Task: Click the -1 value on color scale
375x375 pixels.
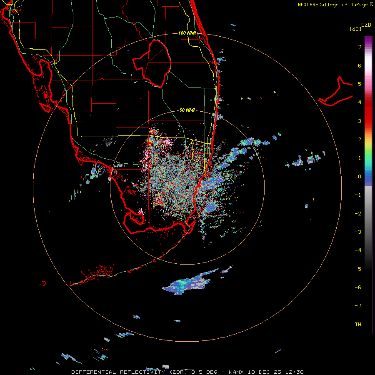Action: point(358,195)
